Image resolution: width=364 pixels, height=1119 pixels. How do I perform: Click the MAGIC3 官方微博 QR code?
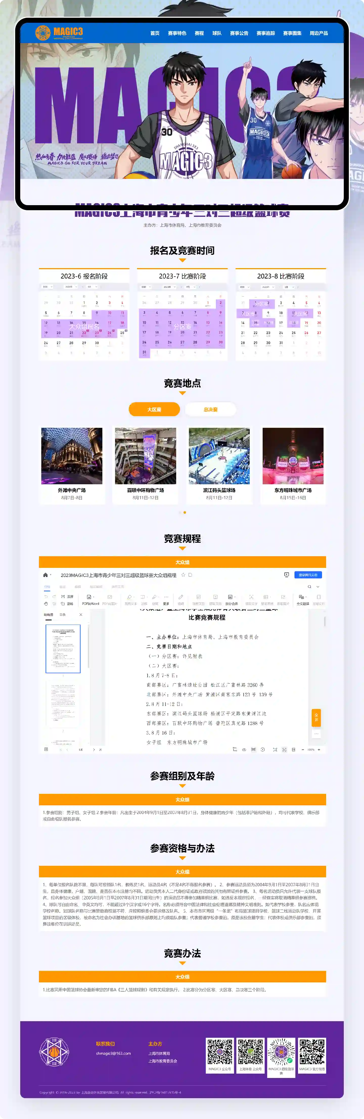point(312,1052)
